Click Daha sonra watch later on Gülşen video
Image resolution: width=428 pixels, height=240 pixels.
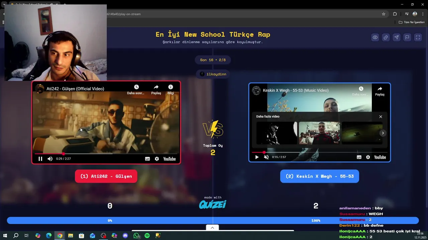click(136, 90)
